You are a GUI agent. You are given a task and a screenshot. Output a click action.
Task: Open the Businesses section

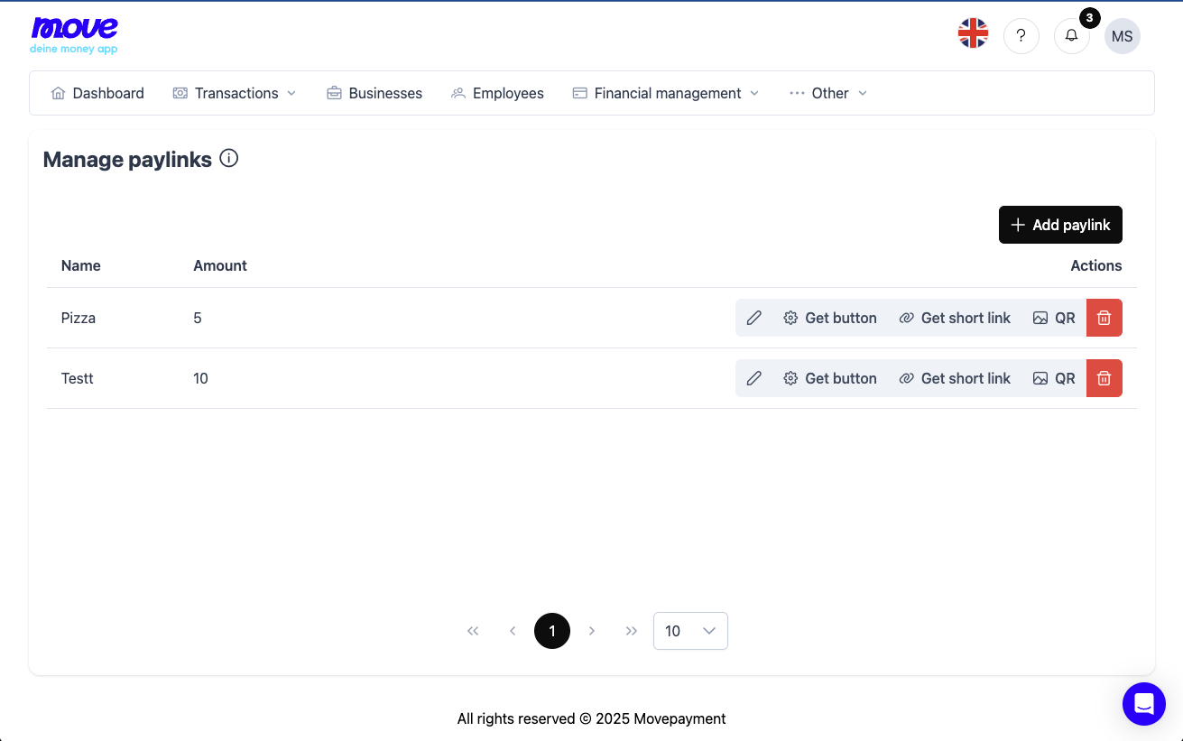(374, 93)
